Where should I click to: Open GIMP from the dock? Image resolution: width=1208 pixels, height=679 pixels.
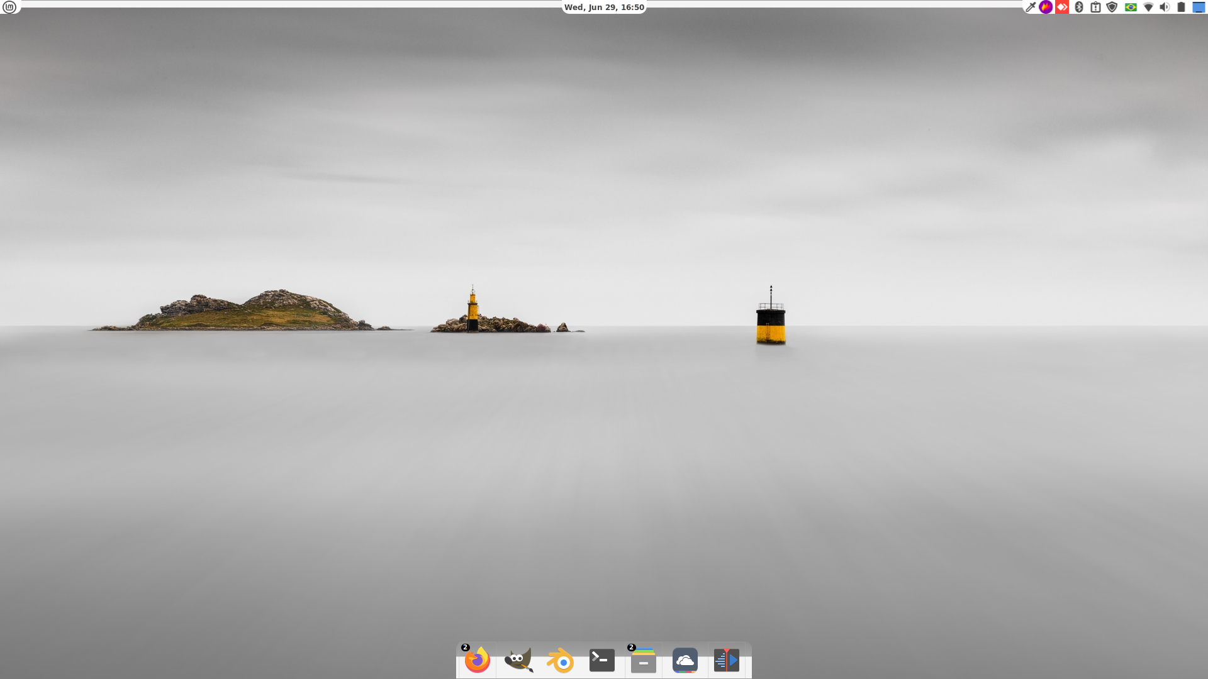pyautogui.click(x=518, y=660)
